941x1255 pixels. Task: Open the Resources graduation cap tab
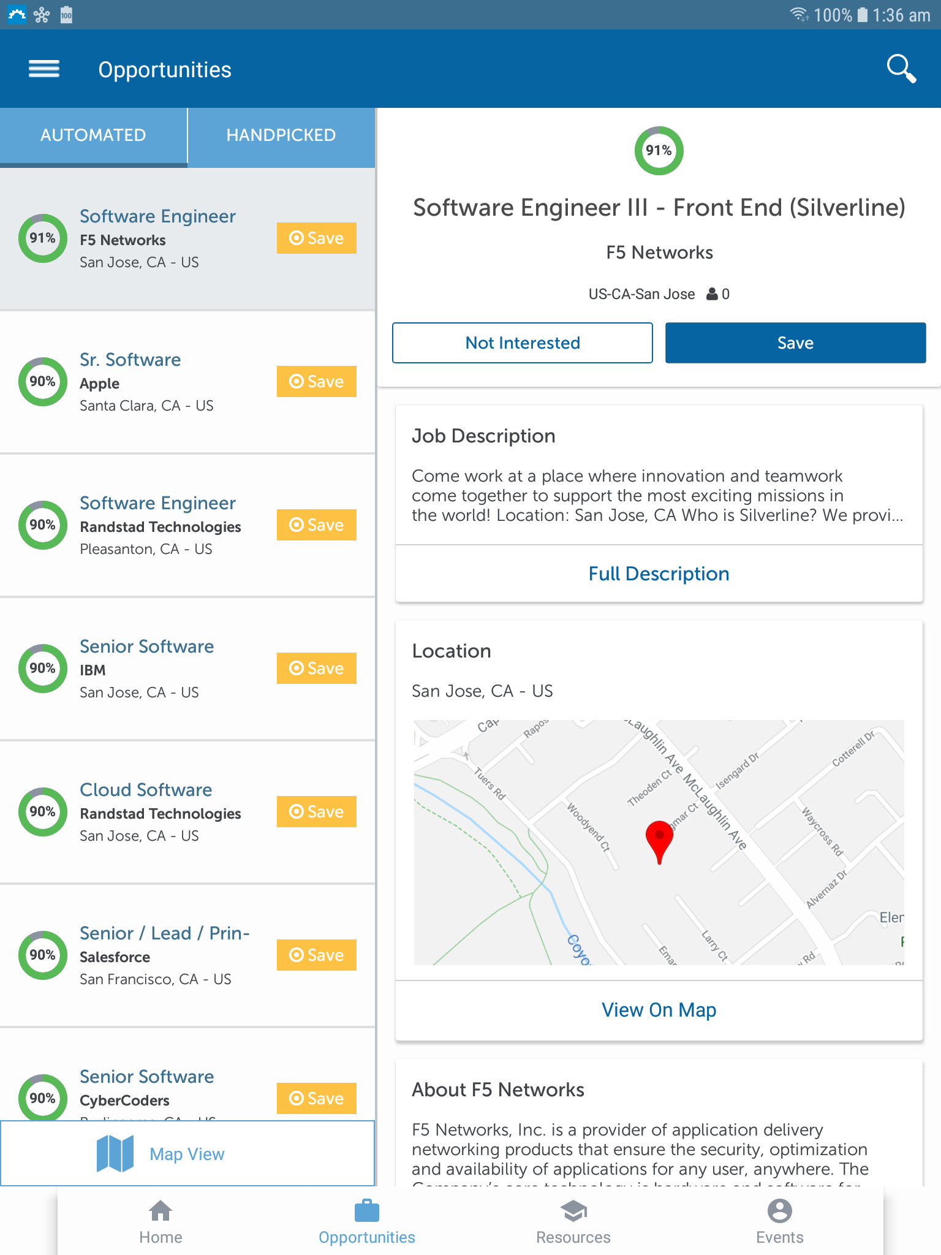573,1221
